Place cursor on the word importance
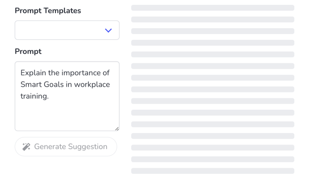309x179 pixels. point(81,73)
